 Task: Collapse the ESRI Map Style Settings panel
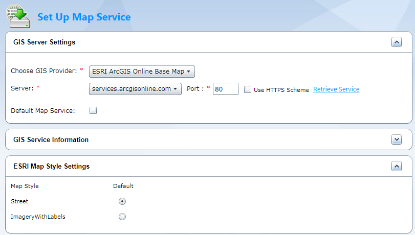pos(396,166)
